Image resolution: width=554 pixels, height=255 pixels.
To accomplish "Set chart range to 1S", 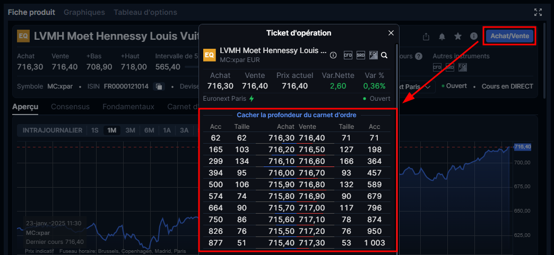I will 94,130.
